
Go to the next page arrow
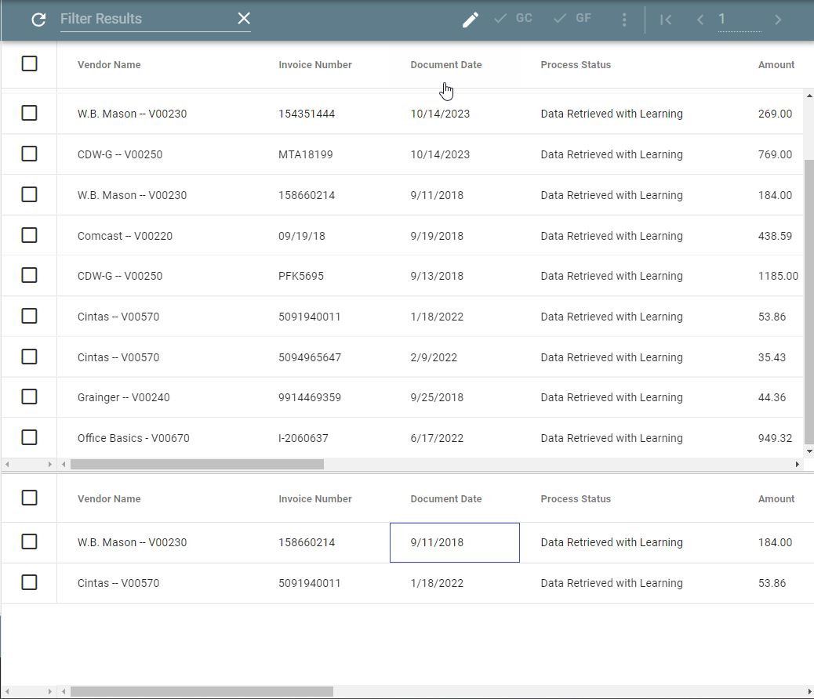[x=778, y=20]
